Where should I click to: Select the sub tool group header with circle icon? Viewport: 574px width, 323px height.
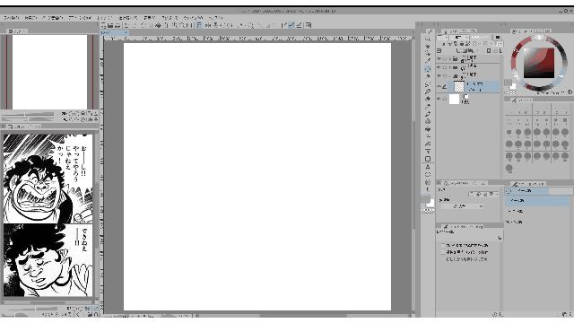click(x=526, y=191)
